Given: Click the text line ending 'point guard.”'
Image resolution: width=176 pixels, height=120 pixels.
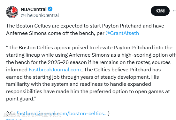Looking at the screenshot, I should point(21,99).
